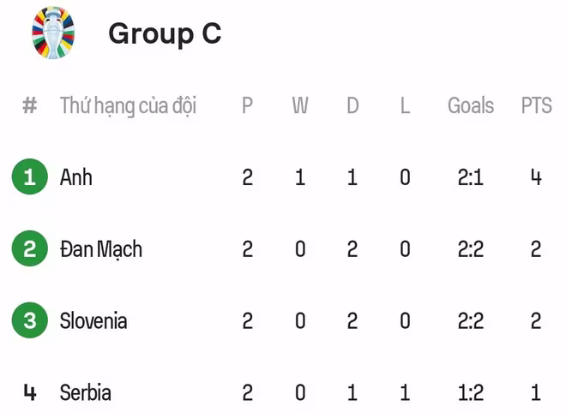Sort by the W column header
Image resolution: width=566 pixels, height=418 pixels.
coord(300,105)
